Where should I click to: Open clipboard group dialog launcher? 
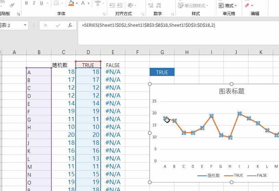18,14
